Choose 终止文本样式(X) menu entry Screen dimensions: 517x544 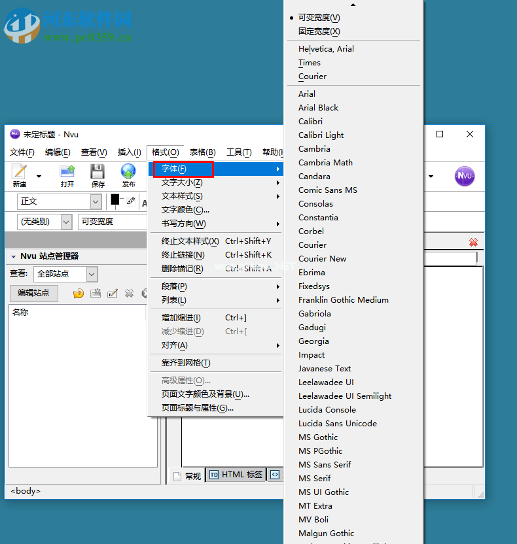pyautogui.click(x=216, y=241)
